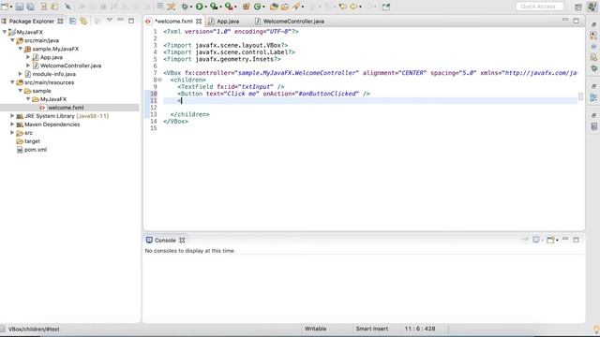Open Package Explorer view menu triangle
This screenshot has width=600, height=337.
110,20
